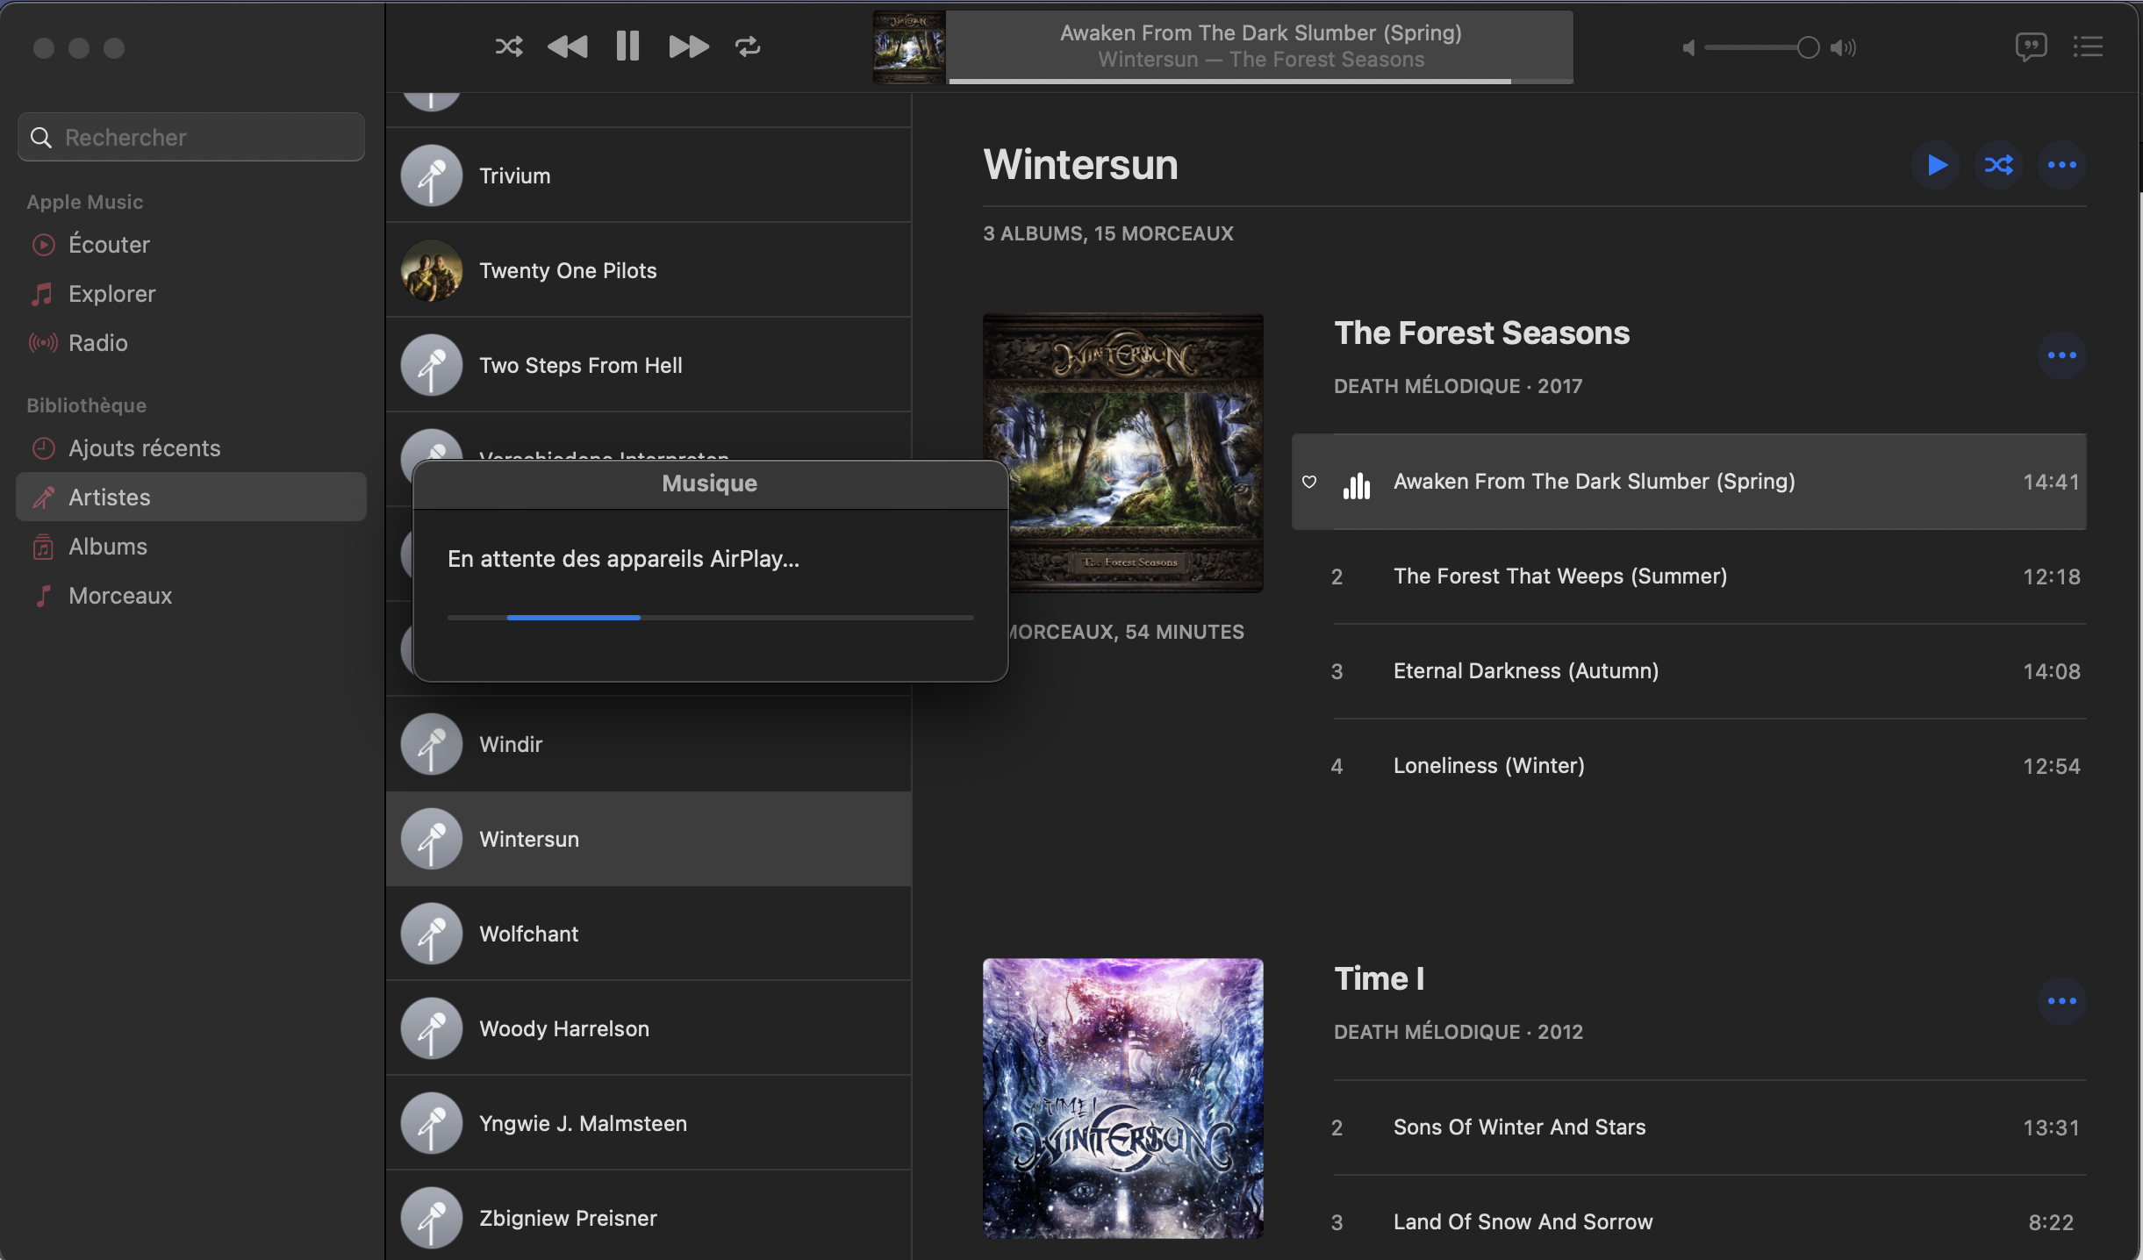Skip to next track
Viewport: 2143px width, 1260px height.
click(x=688, y=47)
